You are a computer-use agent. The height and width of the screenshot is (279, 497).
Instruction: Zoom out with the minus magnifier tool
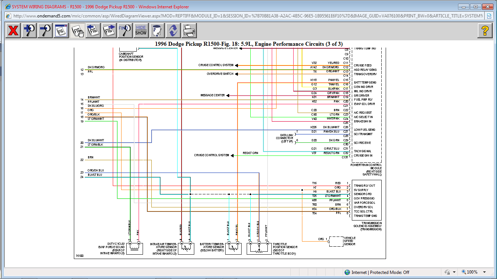click(45, 31)
